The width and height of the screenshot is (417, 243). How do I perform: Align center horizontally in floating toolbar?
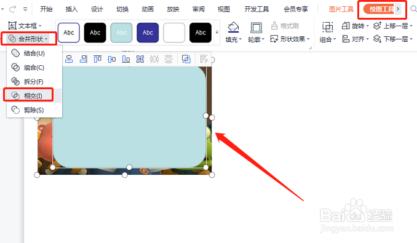tap(69, 59)
